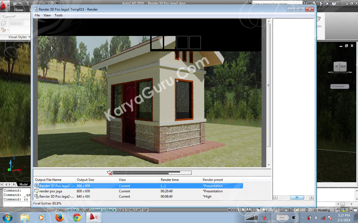Click the Workspace Switching gear icon
This screenshot has width=358, height=223.
(310, 210)
